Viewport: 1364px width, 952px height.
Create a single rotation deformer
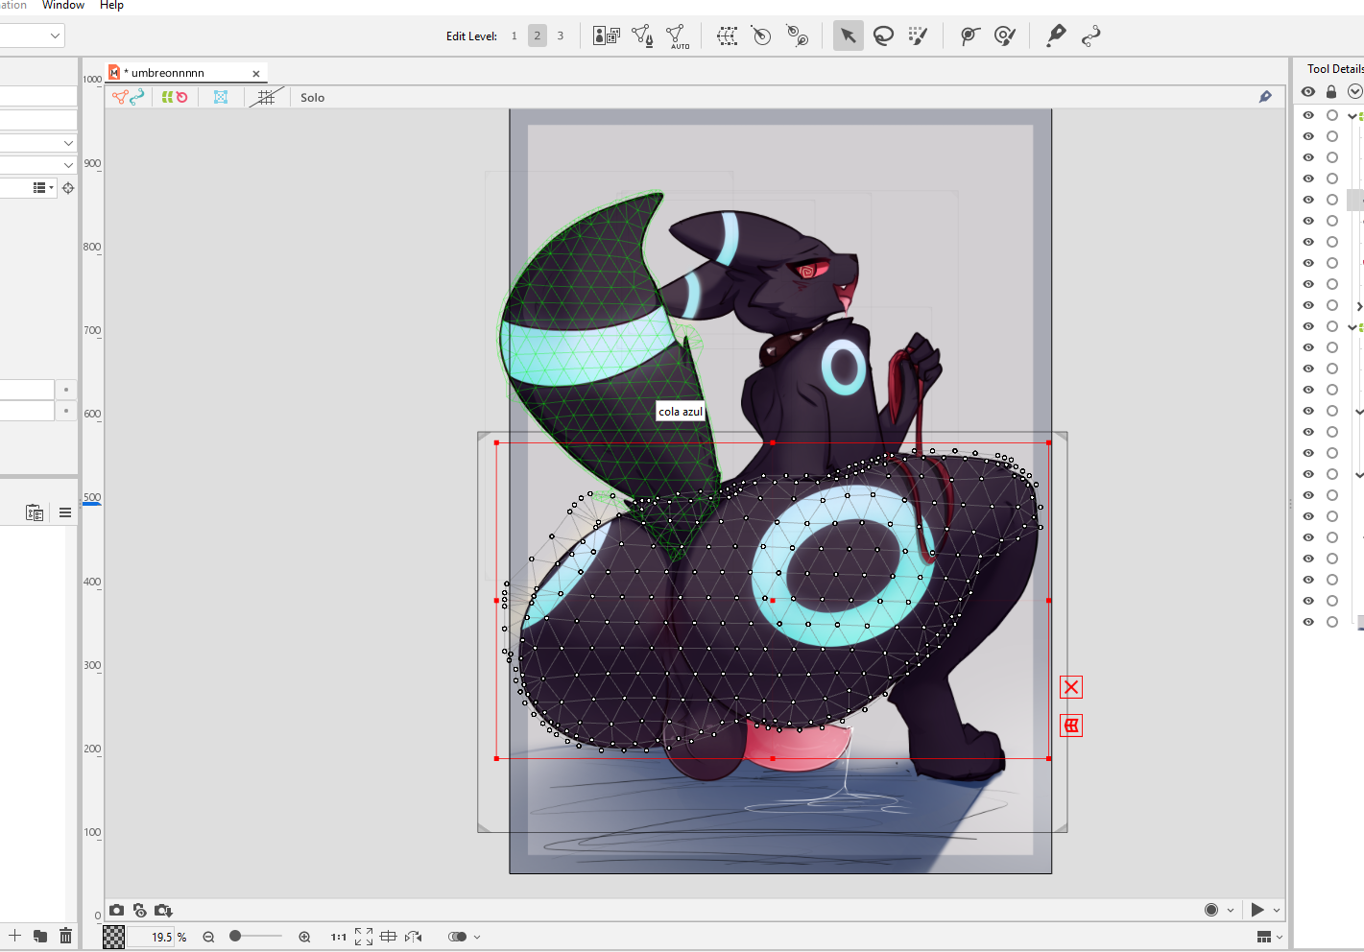coord(761,36)
